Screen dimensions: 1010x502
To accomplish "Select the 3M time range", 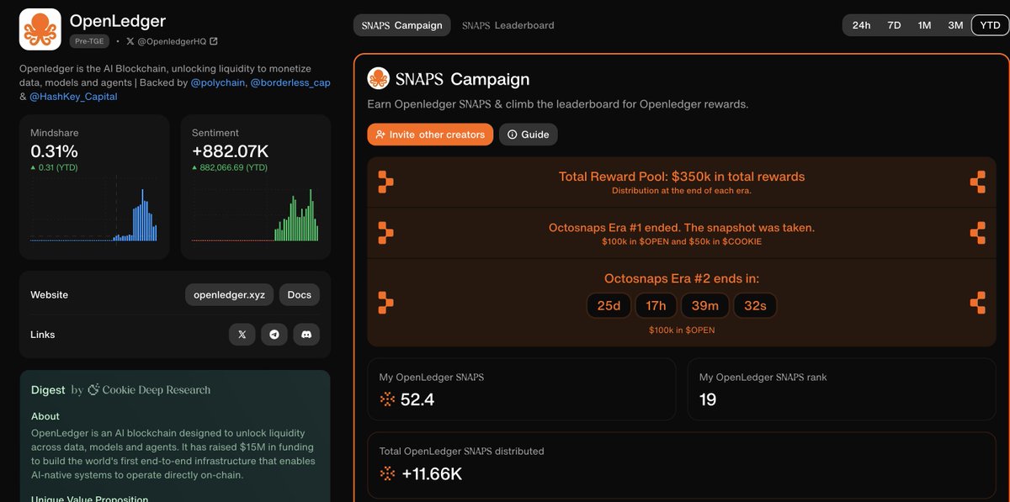I will 955,25.
